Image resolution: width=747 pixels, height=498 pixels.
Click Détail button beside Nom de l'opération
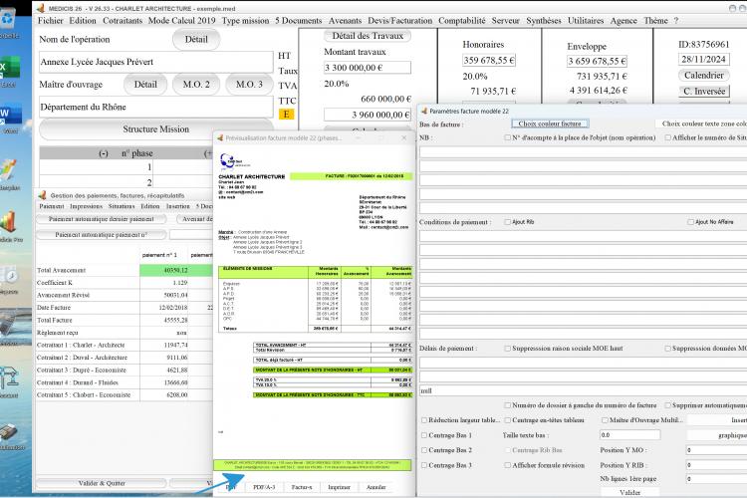click(196, 39)
